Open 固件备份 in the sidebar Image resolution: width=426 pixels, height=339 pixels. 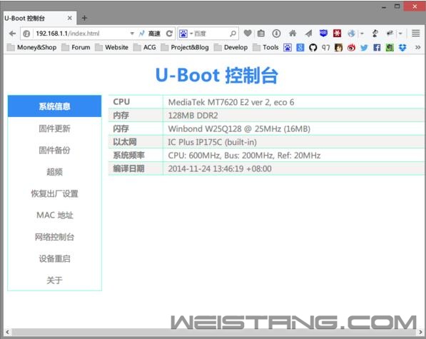coord(55,150)
